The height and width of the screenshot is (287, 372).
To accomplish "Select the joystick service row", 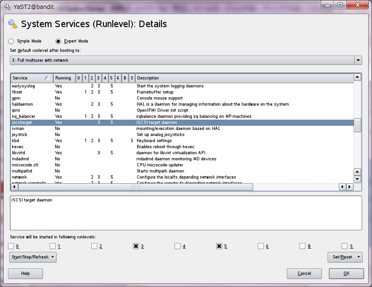I will point(182,135).
